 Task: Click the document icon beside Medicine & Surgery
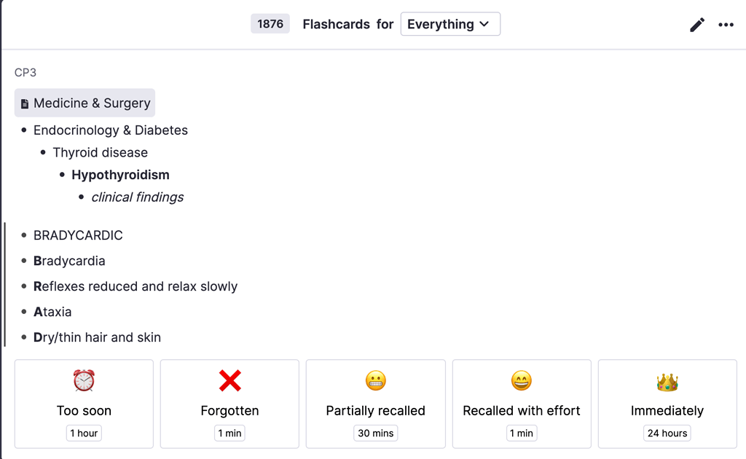coord(25,103)
